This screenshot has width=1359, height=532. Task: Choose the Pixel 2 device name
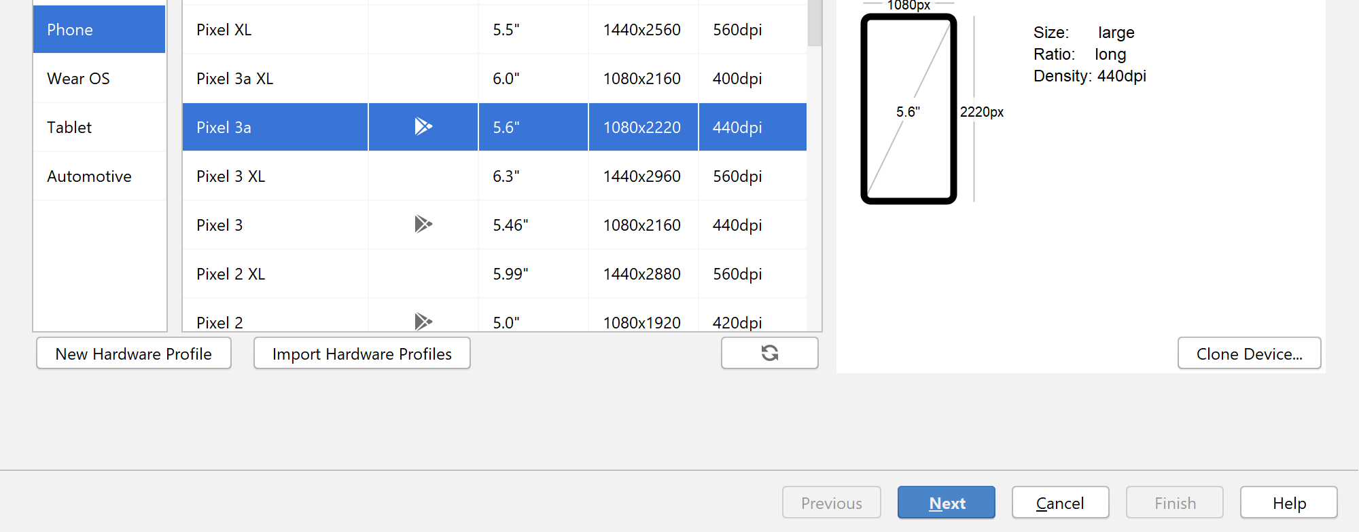219,322
